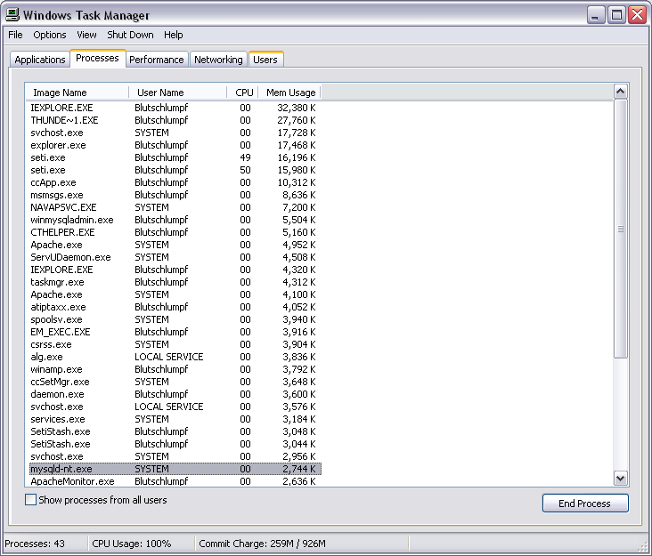Go to the Users tab
Image resolution: width=652 pixels, height=556 pixels.
pos(265,60)
